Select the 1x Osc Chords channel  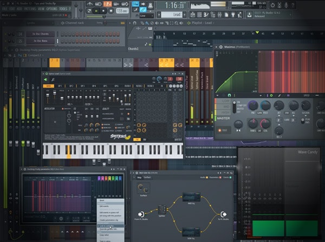pos(38,34)
